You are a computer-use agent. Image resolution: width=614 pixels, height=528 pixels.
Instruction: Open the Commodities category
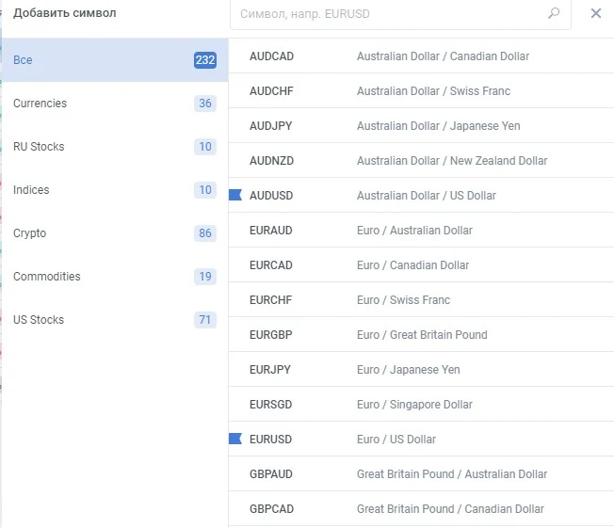click(115, 277)
